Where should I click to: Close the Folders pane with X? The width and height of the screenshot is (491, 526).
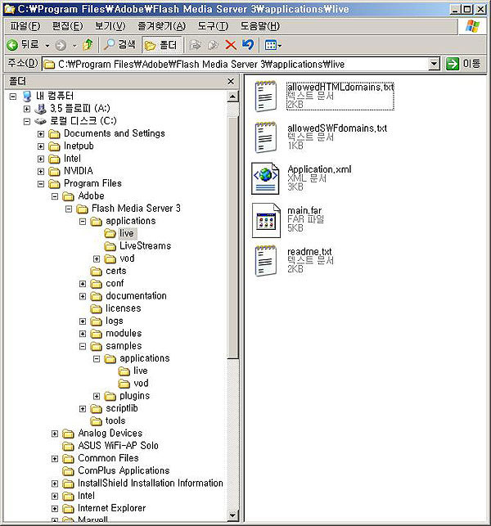click(231, 81)
